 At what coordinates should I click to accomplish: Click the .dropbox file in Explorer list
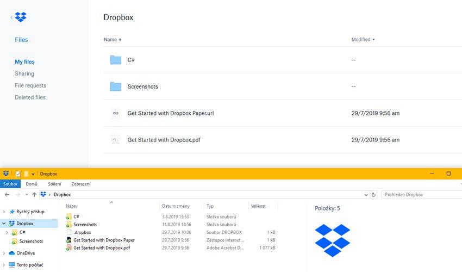point(82,232)
